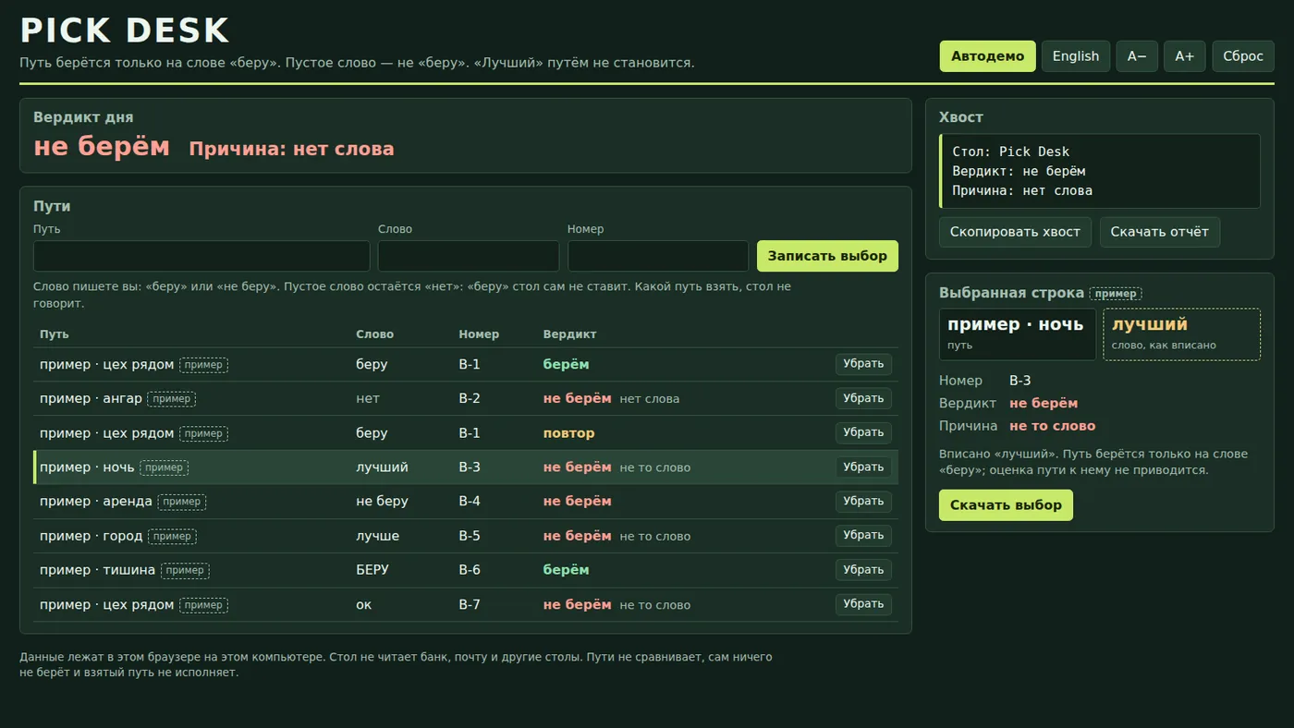Select the row 'пример · тишина'
Viewport: 1294px width, 728px height.
[x=466, y=570]
